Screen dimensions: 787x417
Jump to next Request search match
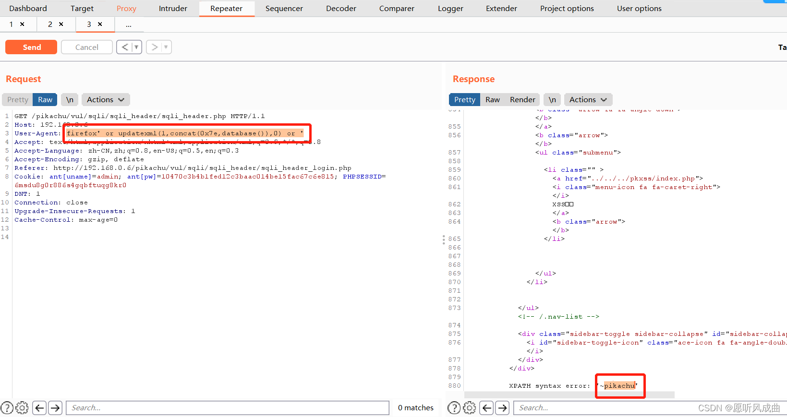pos(55,408)
